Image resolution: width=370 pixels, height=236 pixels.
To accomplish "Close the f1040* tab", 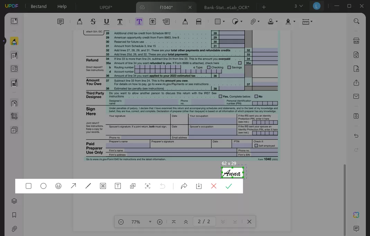I will click(190, 7).
